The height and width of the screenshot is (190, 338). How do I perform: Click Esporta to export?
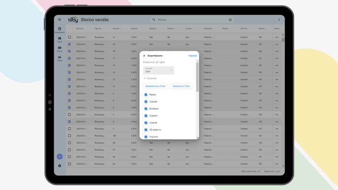pos(193,55)
